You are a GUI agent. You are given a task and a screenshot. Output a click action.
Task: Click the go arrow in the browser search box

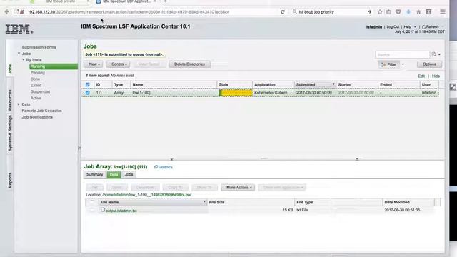369,12
